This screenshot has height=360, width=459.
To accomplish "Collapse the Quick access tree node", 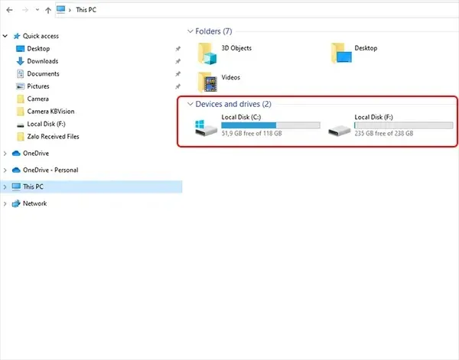I will [6, 36].
